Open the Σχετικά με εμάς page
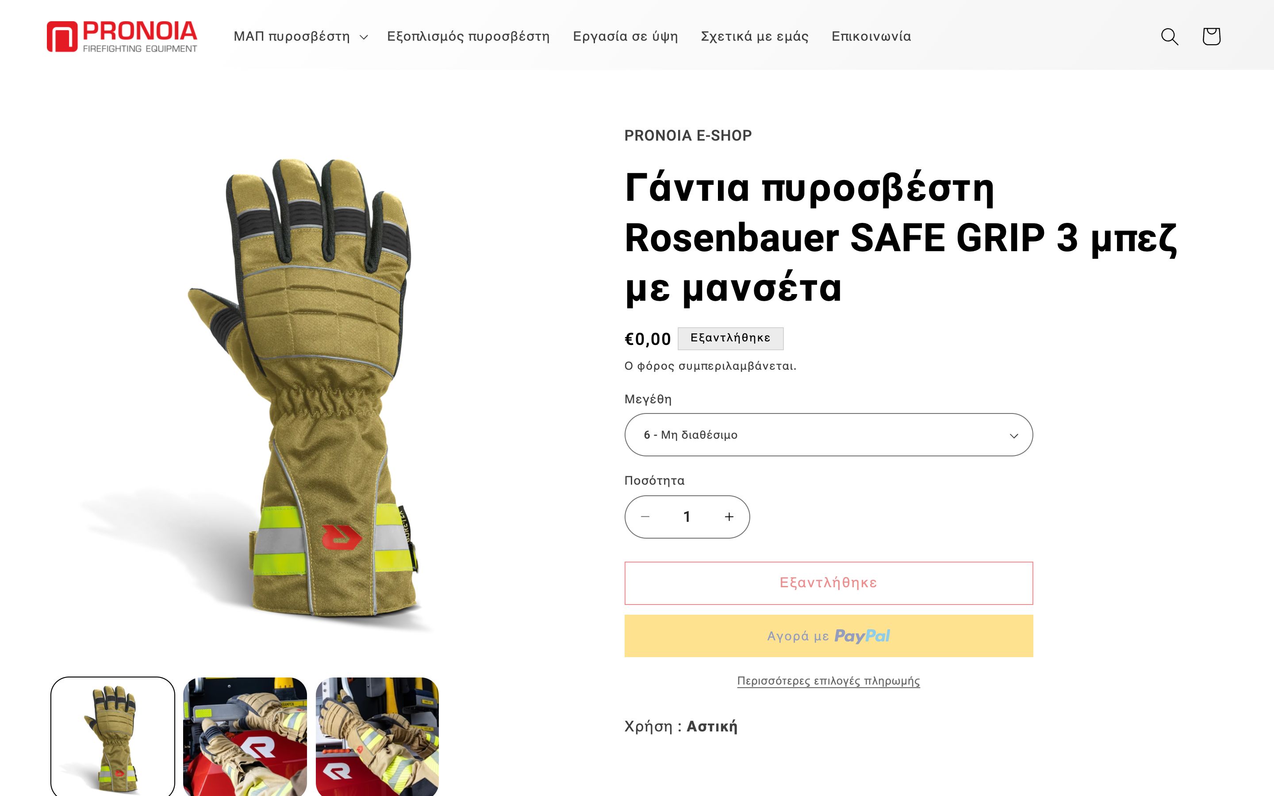 click(754, 36)
